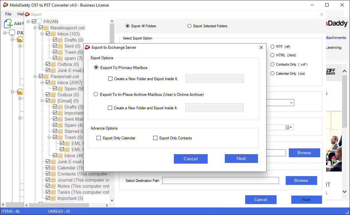The width and height of the screenshot is (350, 215).
Task: Click the PAVAN computer icon in the Export tree
Action: click(x=39, y=22)
